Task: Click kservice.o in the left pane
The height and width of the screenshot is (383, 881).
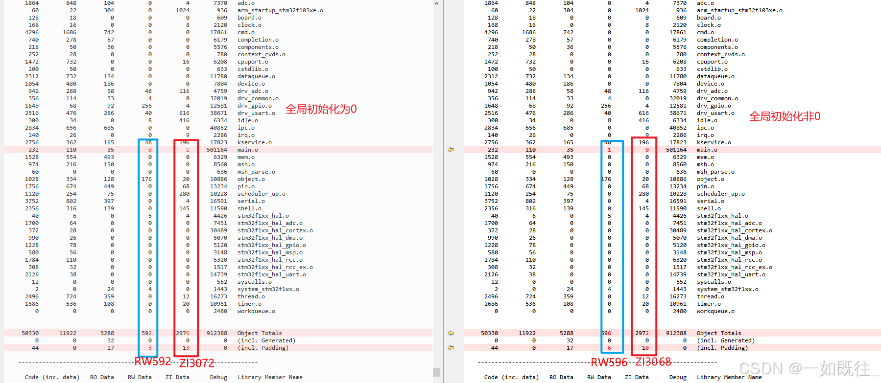Action: (x=255, y=142)
